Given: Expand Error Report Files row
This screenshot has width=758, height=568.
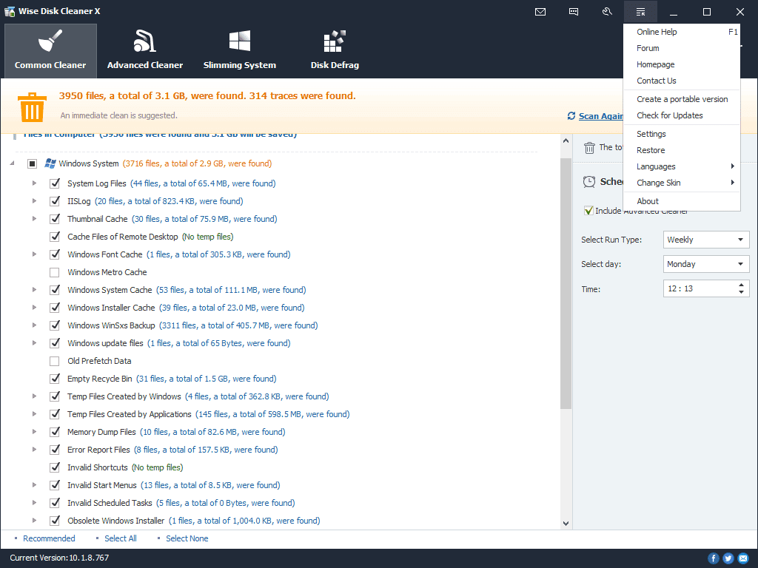Looking at the screenshot, I should pos(34,450).
